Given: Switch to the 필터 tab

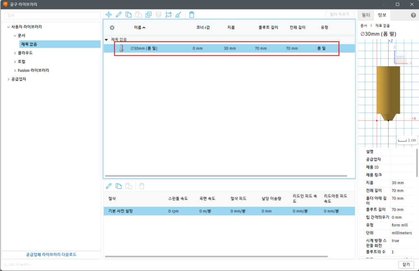Looking at the screenshot, I should [366, 15].
